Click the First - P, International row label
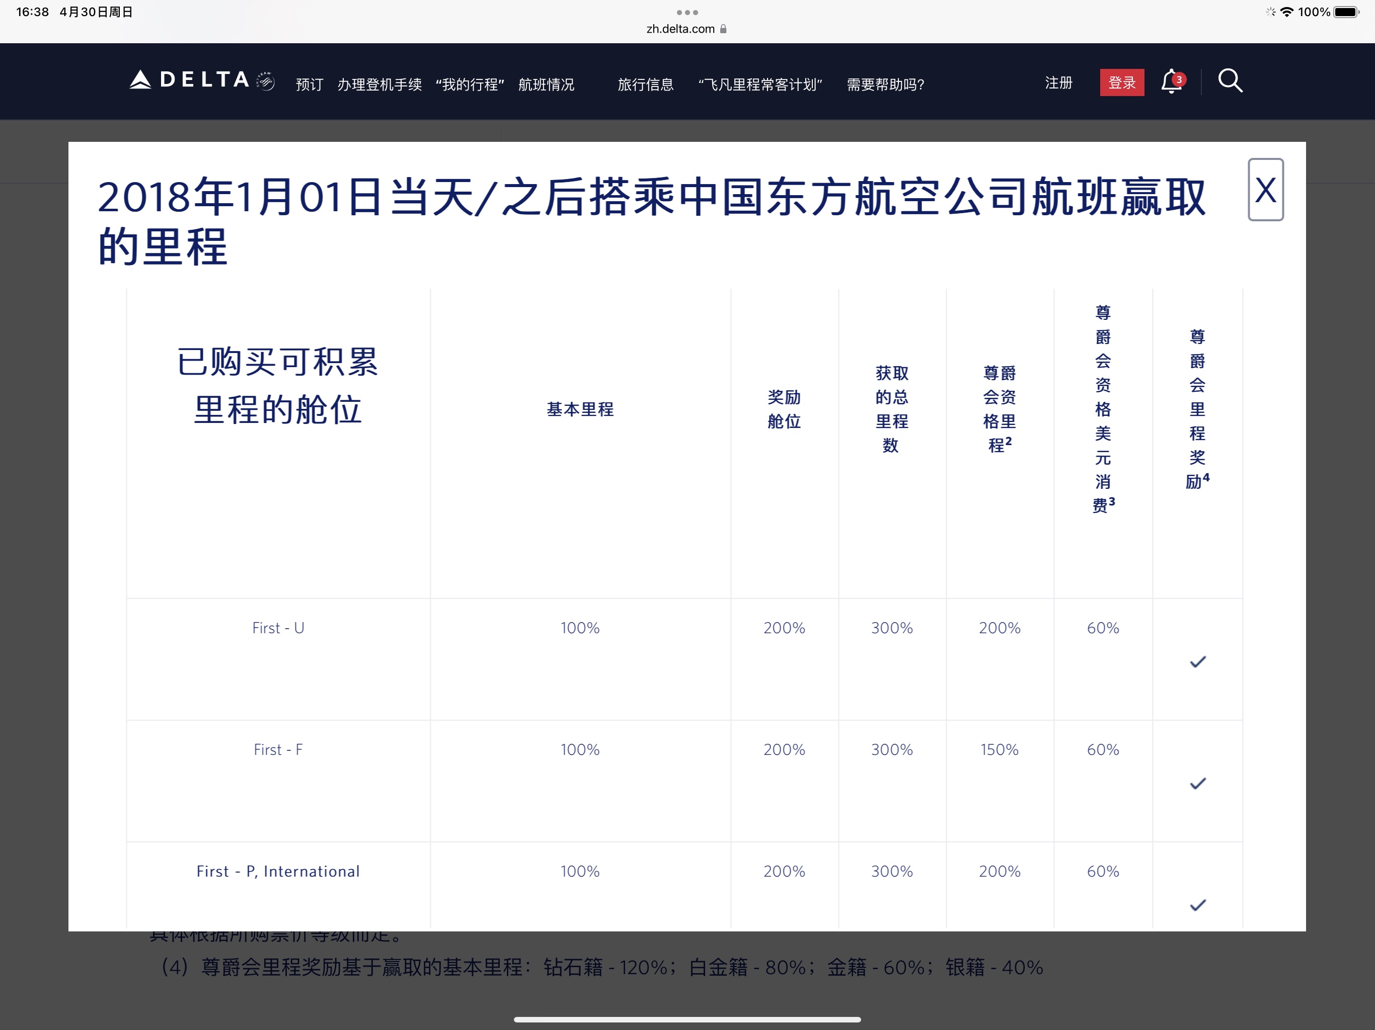The width and height of the screenshot is (1375, 1030). (x=278, y=872)
